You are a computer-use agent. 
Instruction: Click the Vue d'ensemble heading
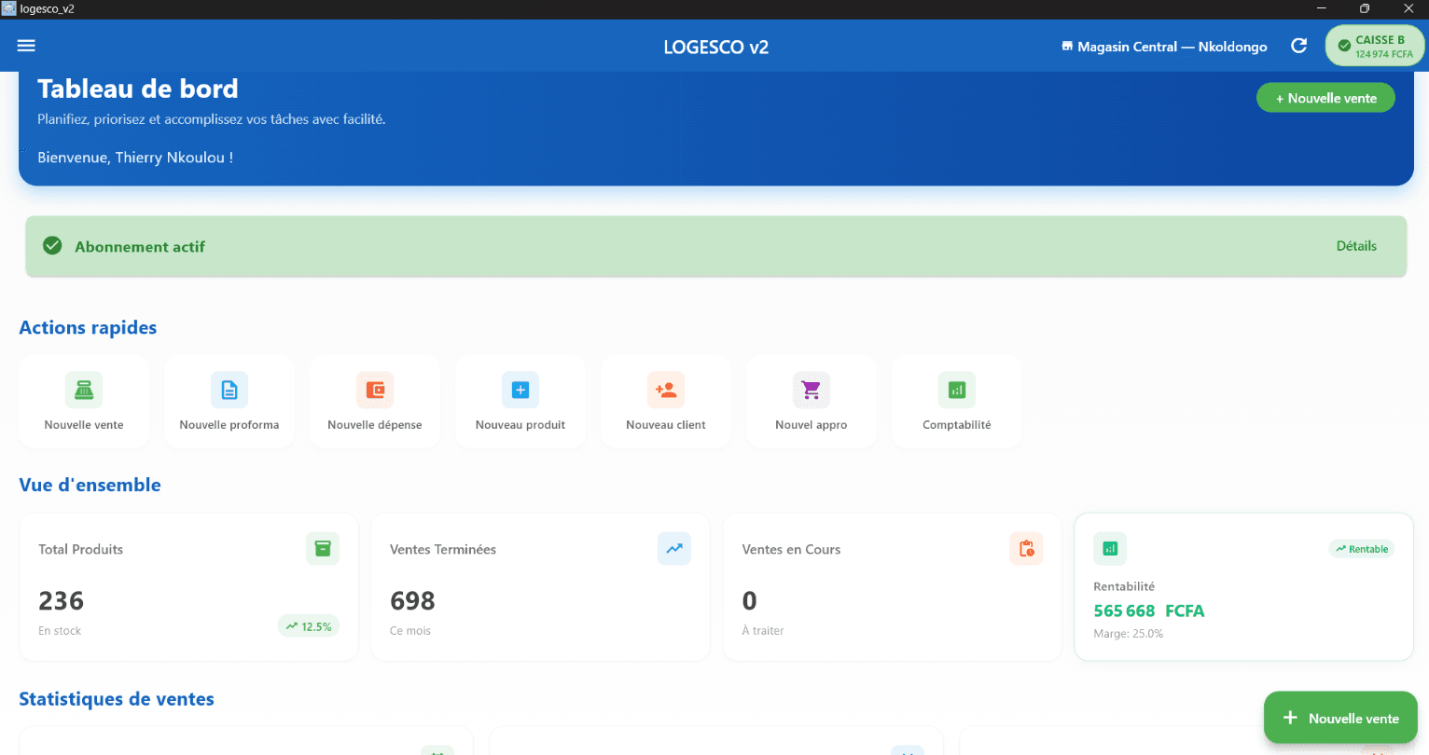90,485
